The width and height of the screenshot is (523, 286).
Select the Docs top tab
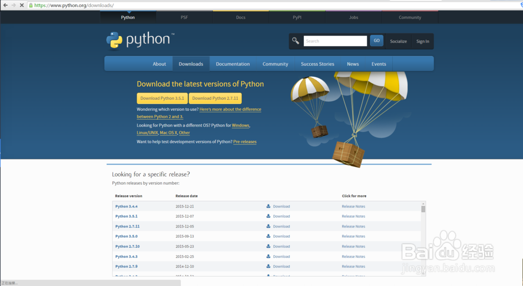point(241,17)
